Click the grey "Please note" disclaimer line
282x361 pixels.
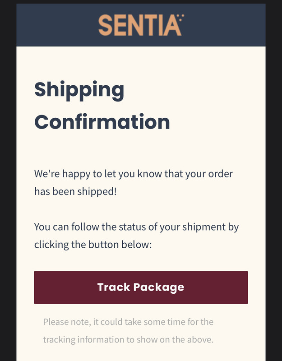(128, 322)
